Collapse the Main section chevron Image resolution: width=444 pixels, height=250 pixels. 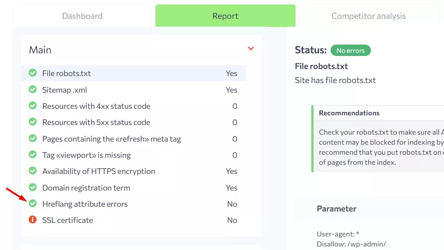tap(251, 49)
